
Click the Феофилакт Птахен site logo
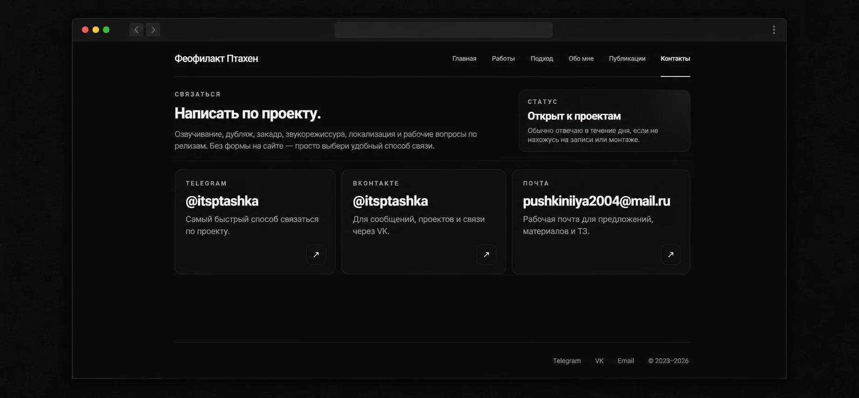[x=216, y=59]
